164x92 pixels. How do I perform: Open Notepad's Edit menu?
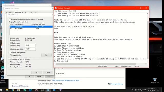(x=59, y=11)
